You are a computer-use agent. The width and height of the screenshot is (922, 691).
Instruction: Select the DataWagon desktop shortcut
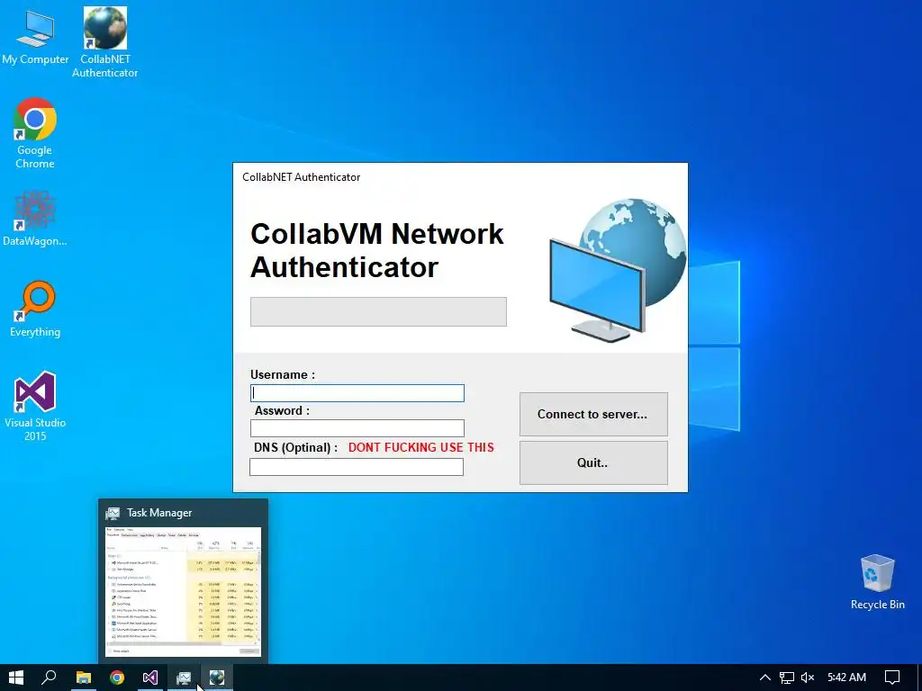(35, 219)
